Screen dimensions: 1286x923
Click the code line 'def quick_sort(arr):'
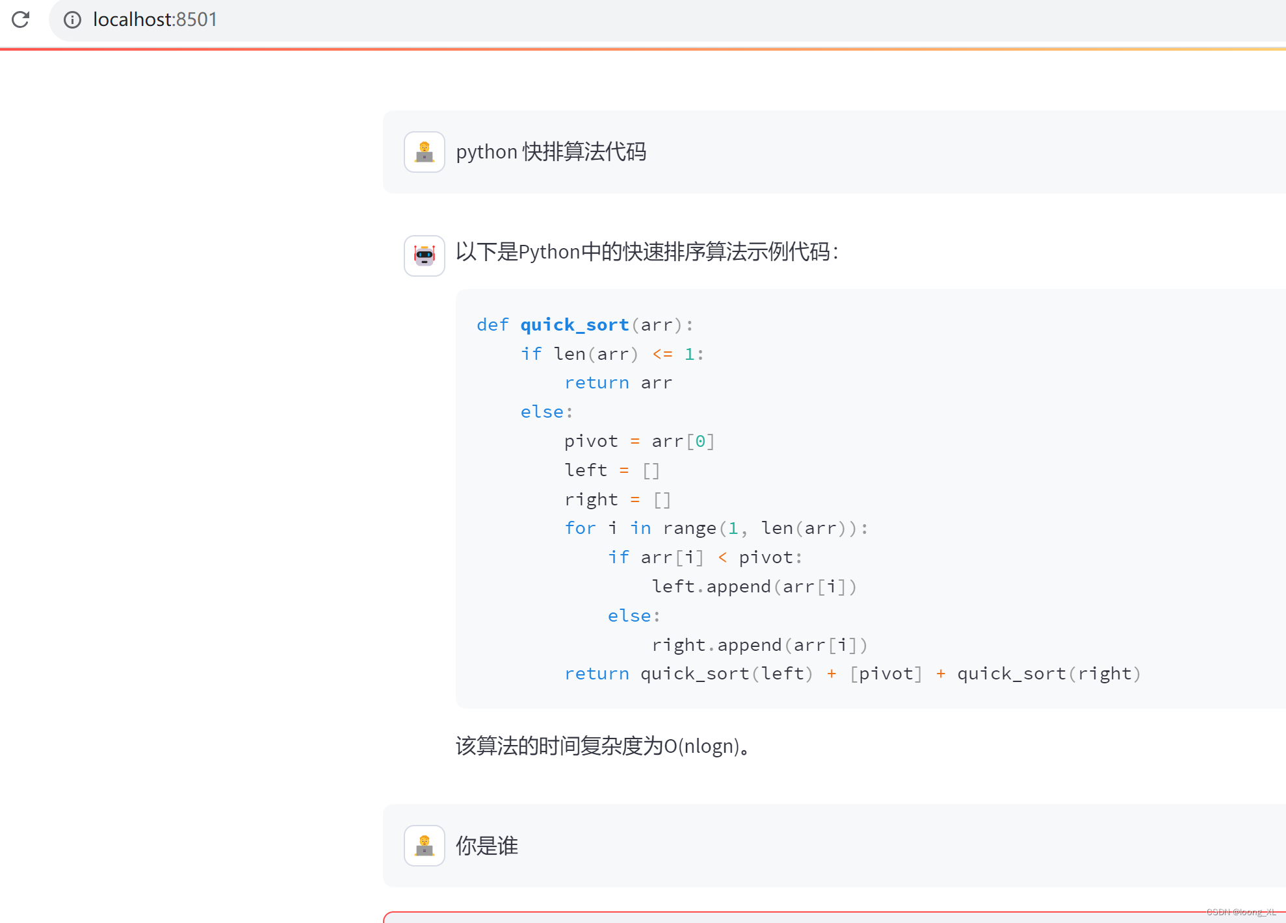tap(585, 325)
